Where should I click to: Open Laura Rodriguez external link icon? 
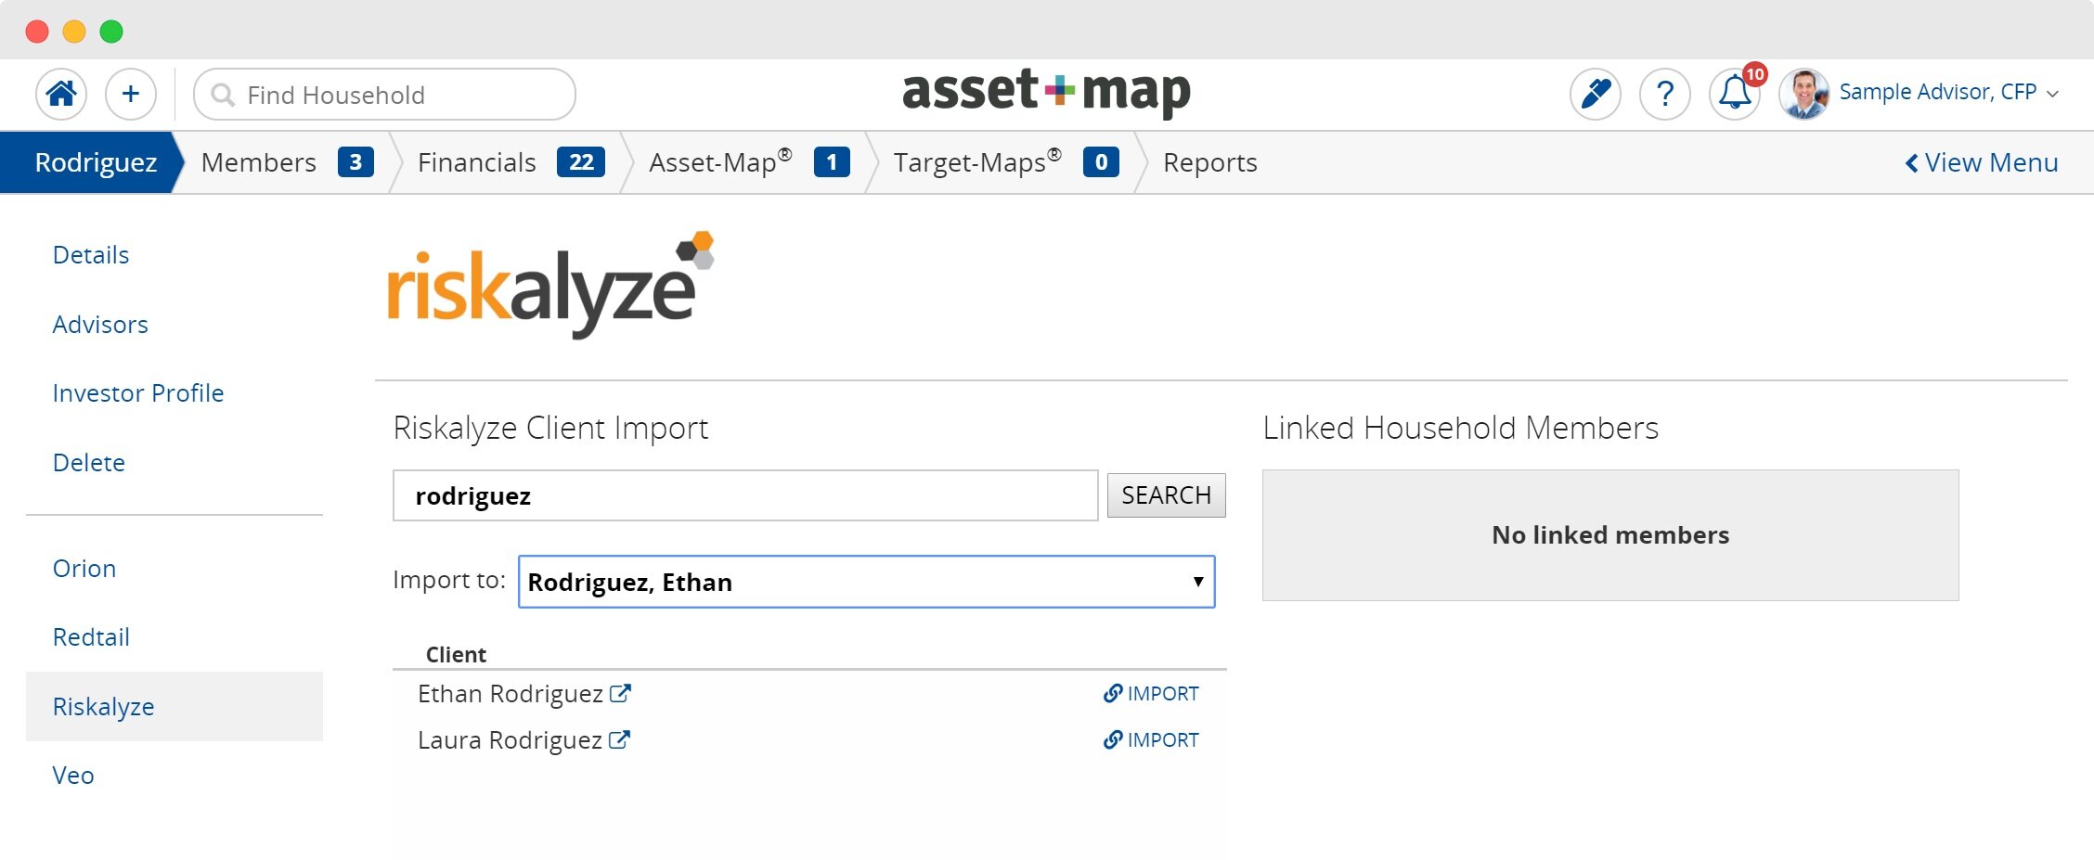coord(619,740)
